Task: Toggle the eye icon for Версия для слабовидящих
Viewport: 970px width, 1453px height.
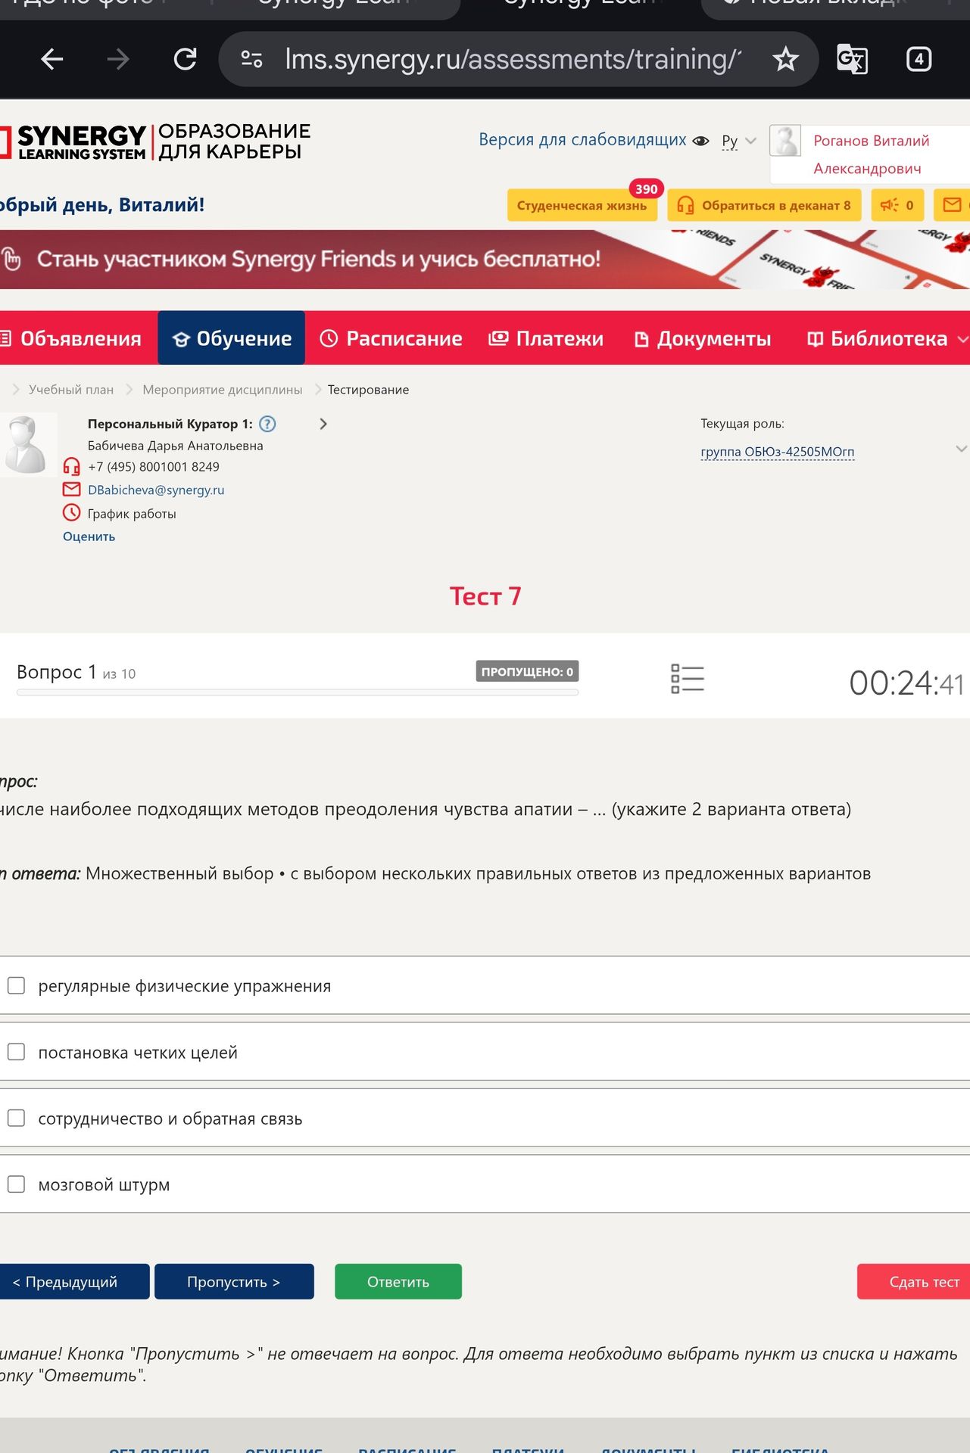Action: 700,141
